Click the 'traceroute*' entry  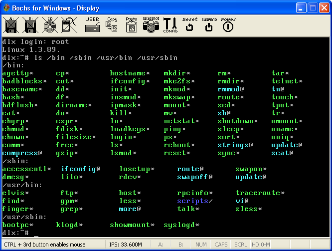260,193
